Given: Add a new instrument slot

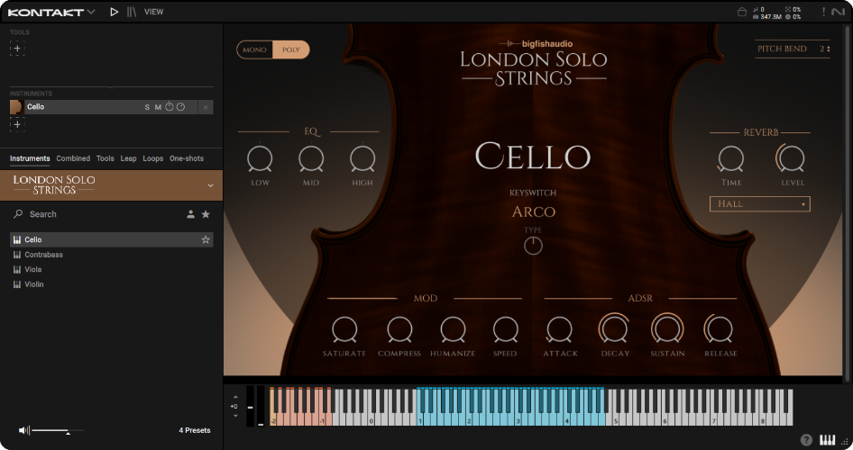Looking at the screenshot, I should coord(17,125).
